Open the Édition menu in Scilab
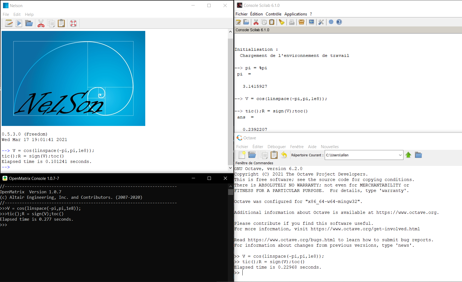This screenshot has height=282, width=462. point(257,14)
